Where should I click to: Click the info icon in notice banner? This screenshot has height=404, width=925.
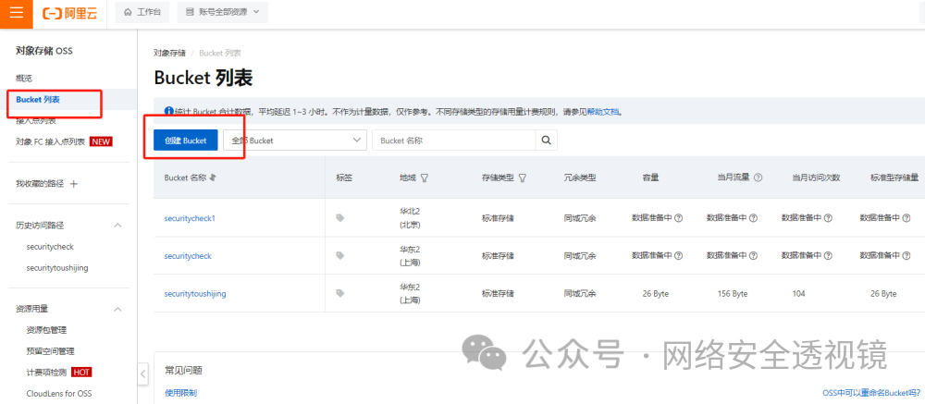(168, 111)
